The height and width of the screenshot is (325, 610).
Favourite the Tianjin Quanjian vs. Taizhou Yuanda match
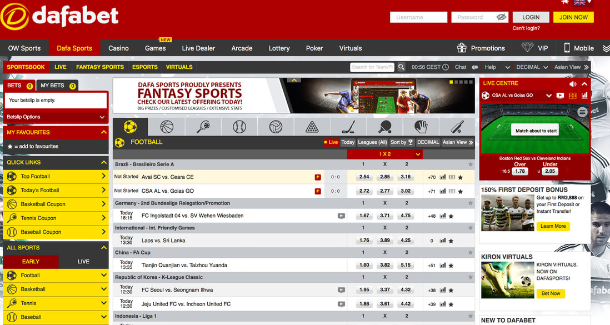click(x=451, y=266)
